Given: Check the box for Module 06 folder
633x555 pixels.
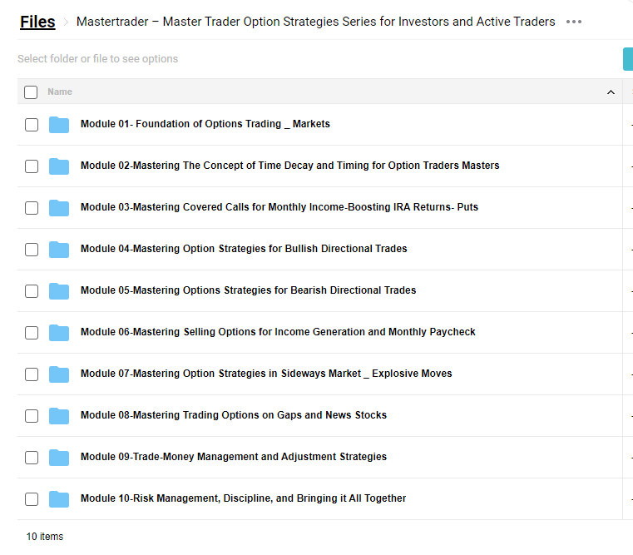Looking at the screenshot, I should pos(32,333).
